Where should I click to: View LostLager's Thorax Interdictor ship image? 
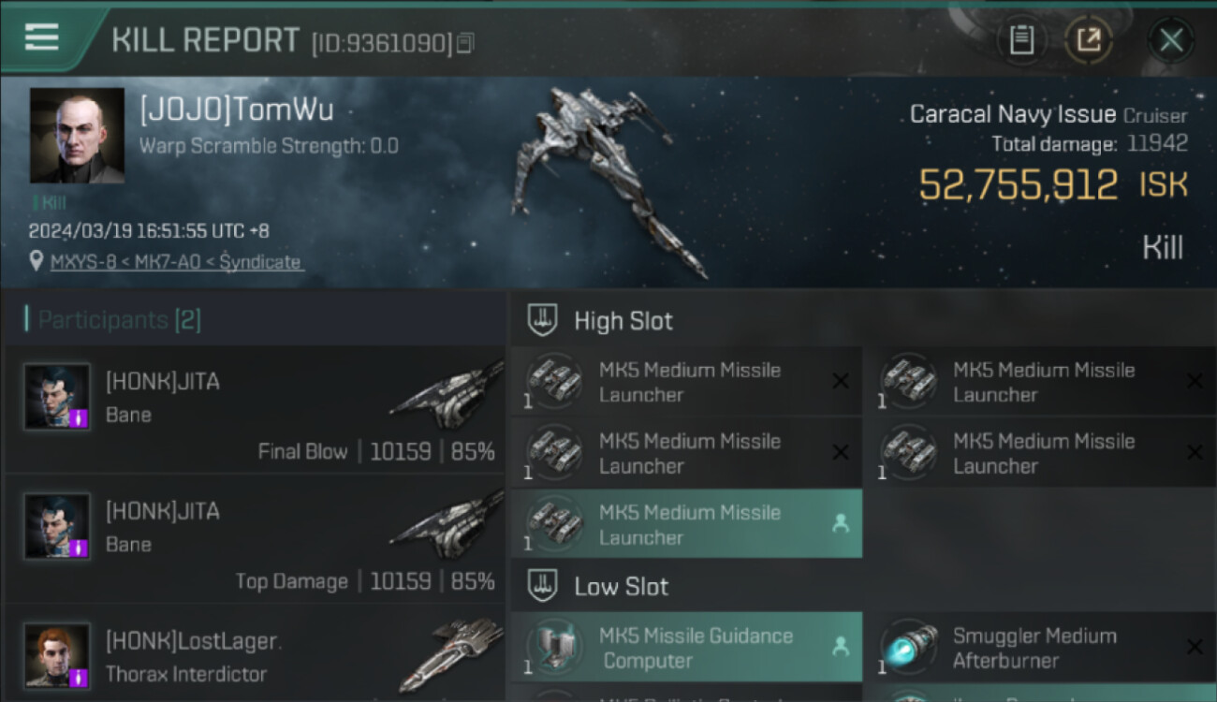click(449, 653)
